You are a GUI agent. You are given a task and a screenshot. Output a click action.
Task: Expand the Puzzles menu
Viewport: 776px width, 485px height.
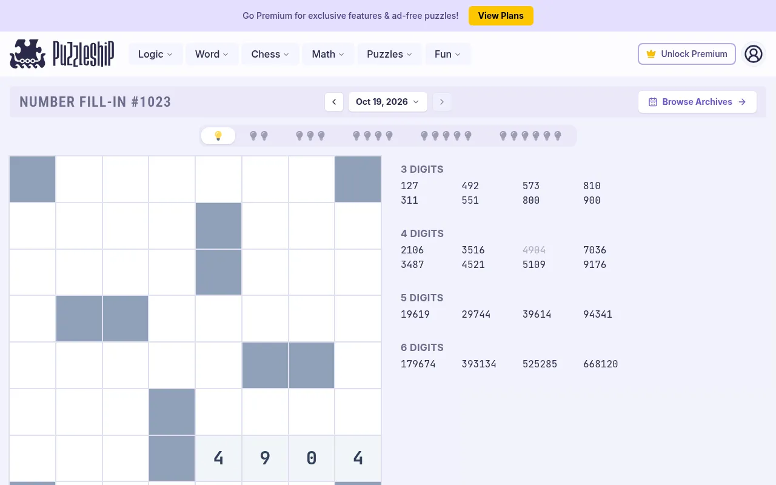point(390,54)
